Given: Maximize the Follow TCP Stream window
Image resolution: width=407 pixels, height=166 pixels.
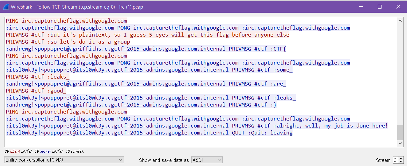Looking at the screenshot, I should tap(379, 7).
